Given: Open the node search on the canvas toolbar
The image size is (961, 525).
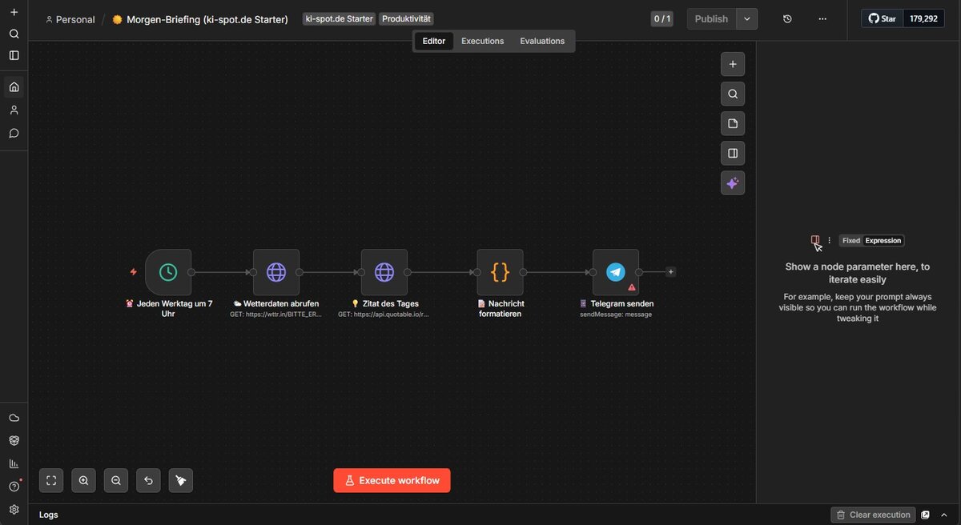Looking at the screenshot, I should pyautogui.click(x=732, y=94).
